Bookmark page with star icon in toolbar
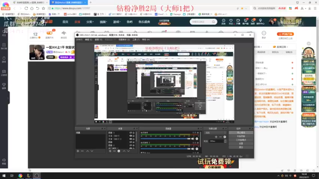This screenshot has width=319, height=179. pos(43,8)
